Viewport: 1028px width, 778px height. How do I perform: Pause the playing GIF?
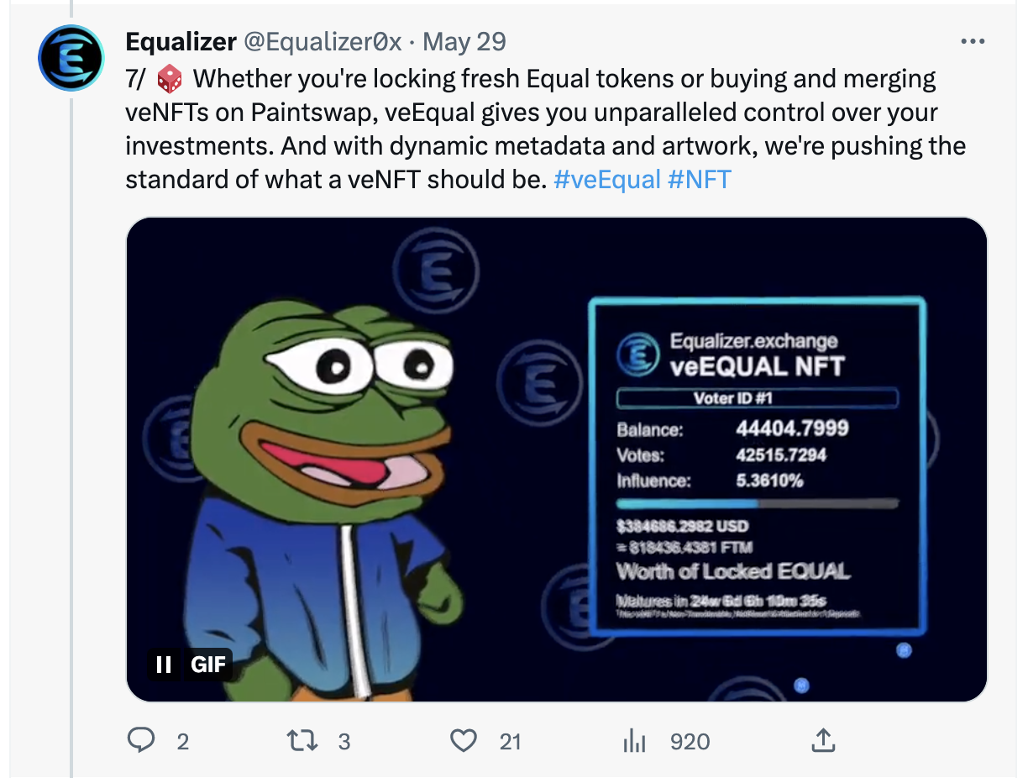[x=164, y=665]
